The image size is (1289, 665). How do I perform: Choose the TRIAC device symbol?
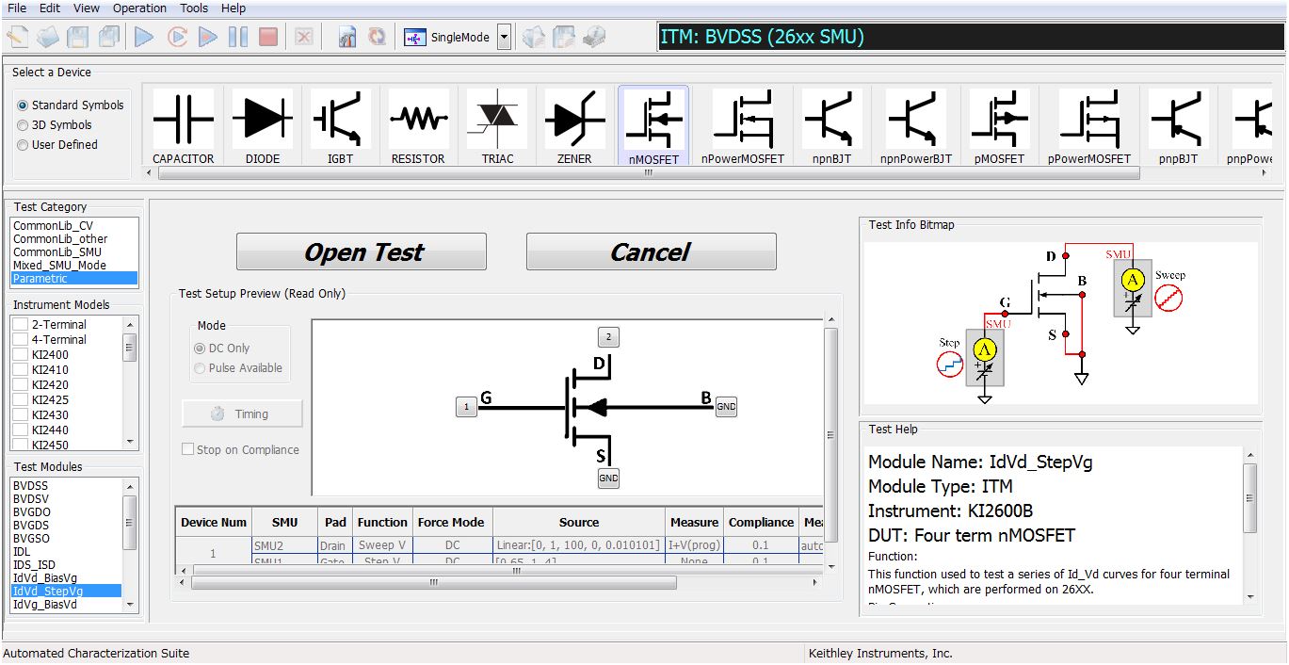497,127
